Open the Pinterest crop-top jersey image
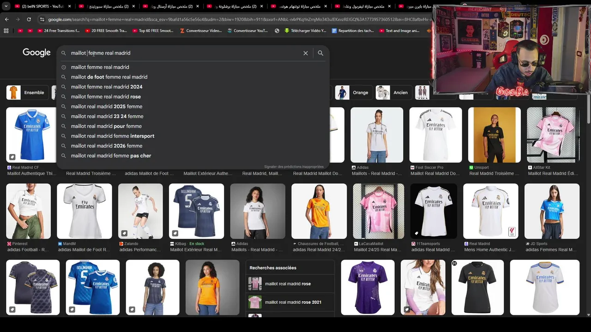Image resolution: width=591 pixels, height=332 pixels. pos(29,211)
